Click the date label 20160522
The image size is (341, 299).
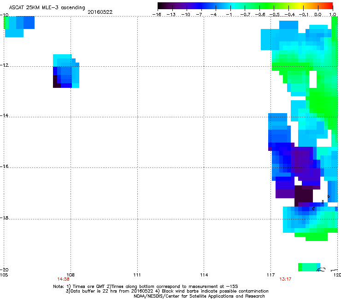100,12
